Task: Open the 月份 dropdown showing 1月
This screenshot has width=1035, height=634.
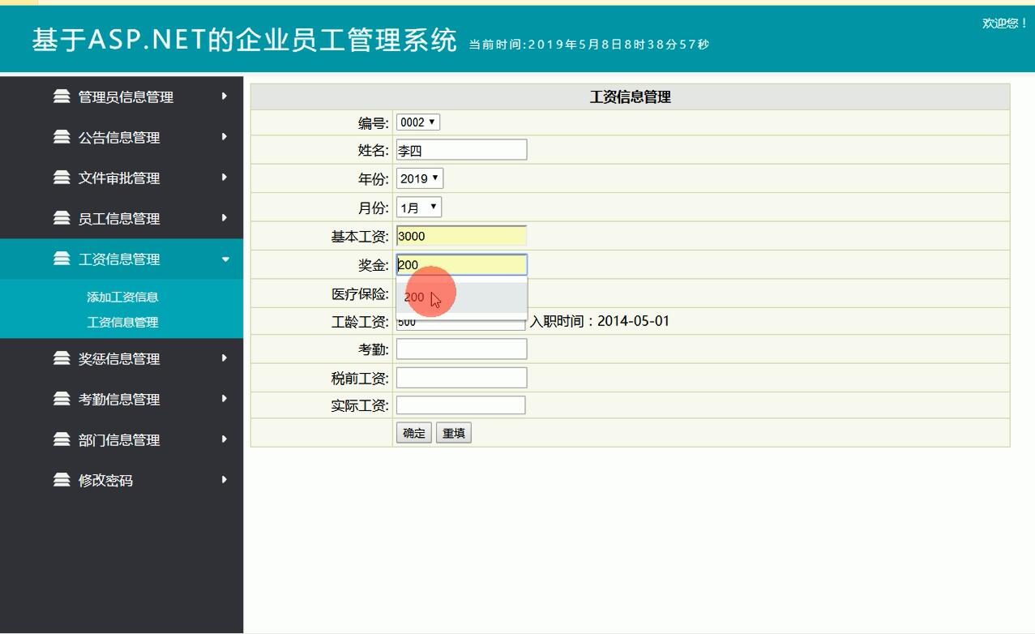Action: click(x=419, y=208)
